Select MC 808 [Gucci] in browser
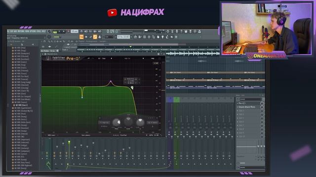 (x=22, y=105)
